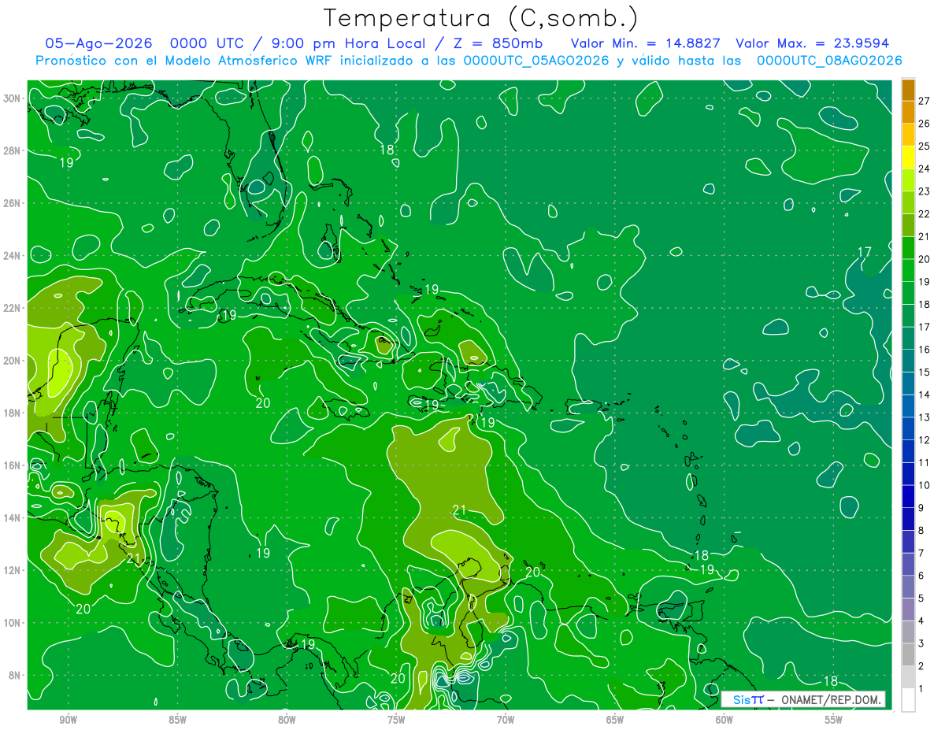The height and width of the screenshot is (730, 945).
Task: Click the 28N latitude axis label
Action: pos(13,150)
